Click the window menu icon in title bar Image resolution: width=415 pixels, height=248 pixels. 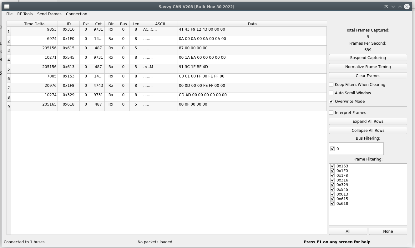pos(7,7)
